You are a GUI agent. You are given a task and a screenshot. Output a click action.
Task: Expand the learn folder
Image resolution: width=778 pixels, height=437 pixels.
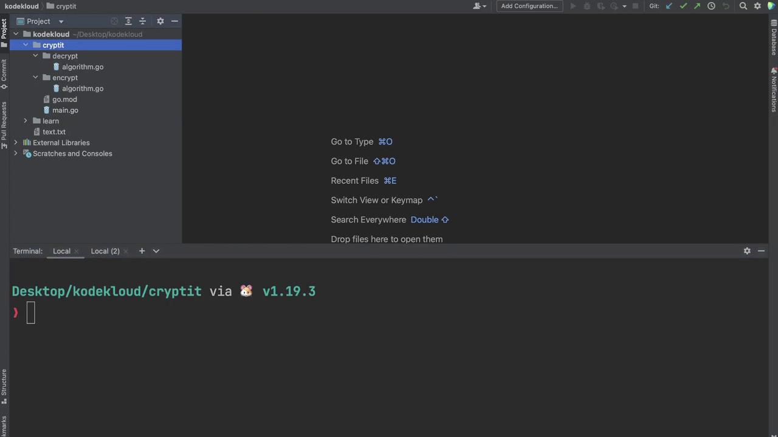coord(26,121)
